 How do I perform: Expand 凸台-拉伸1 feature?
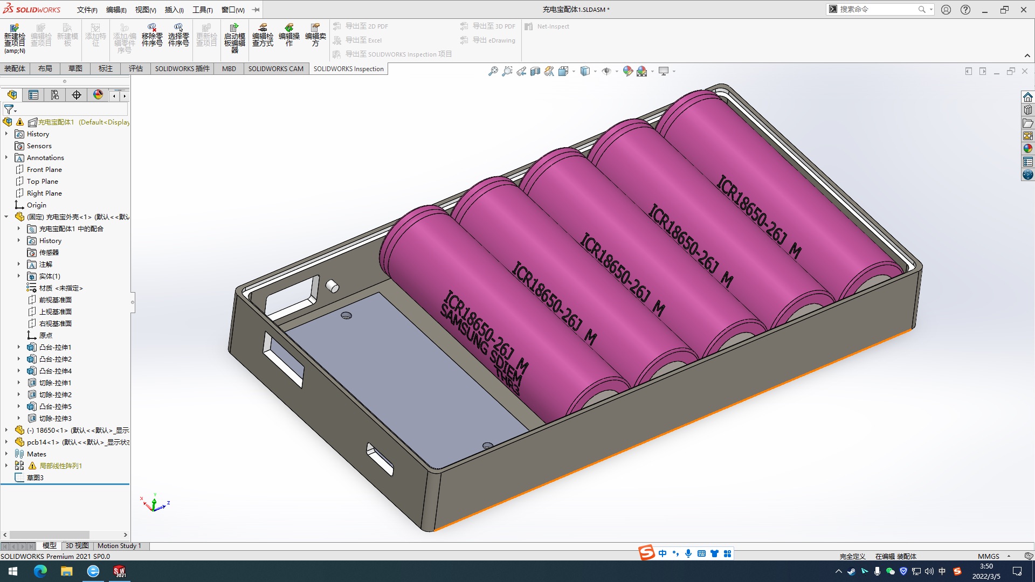18,347
